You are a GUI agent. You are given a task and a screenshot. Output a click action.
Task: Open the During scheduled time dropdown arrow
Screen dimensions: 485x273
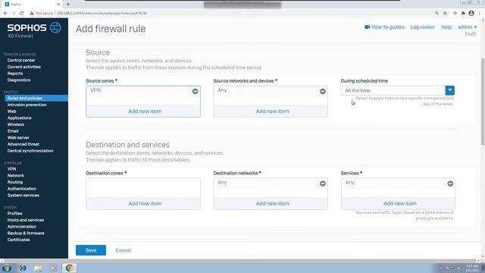(449, 90)
